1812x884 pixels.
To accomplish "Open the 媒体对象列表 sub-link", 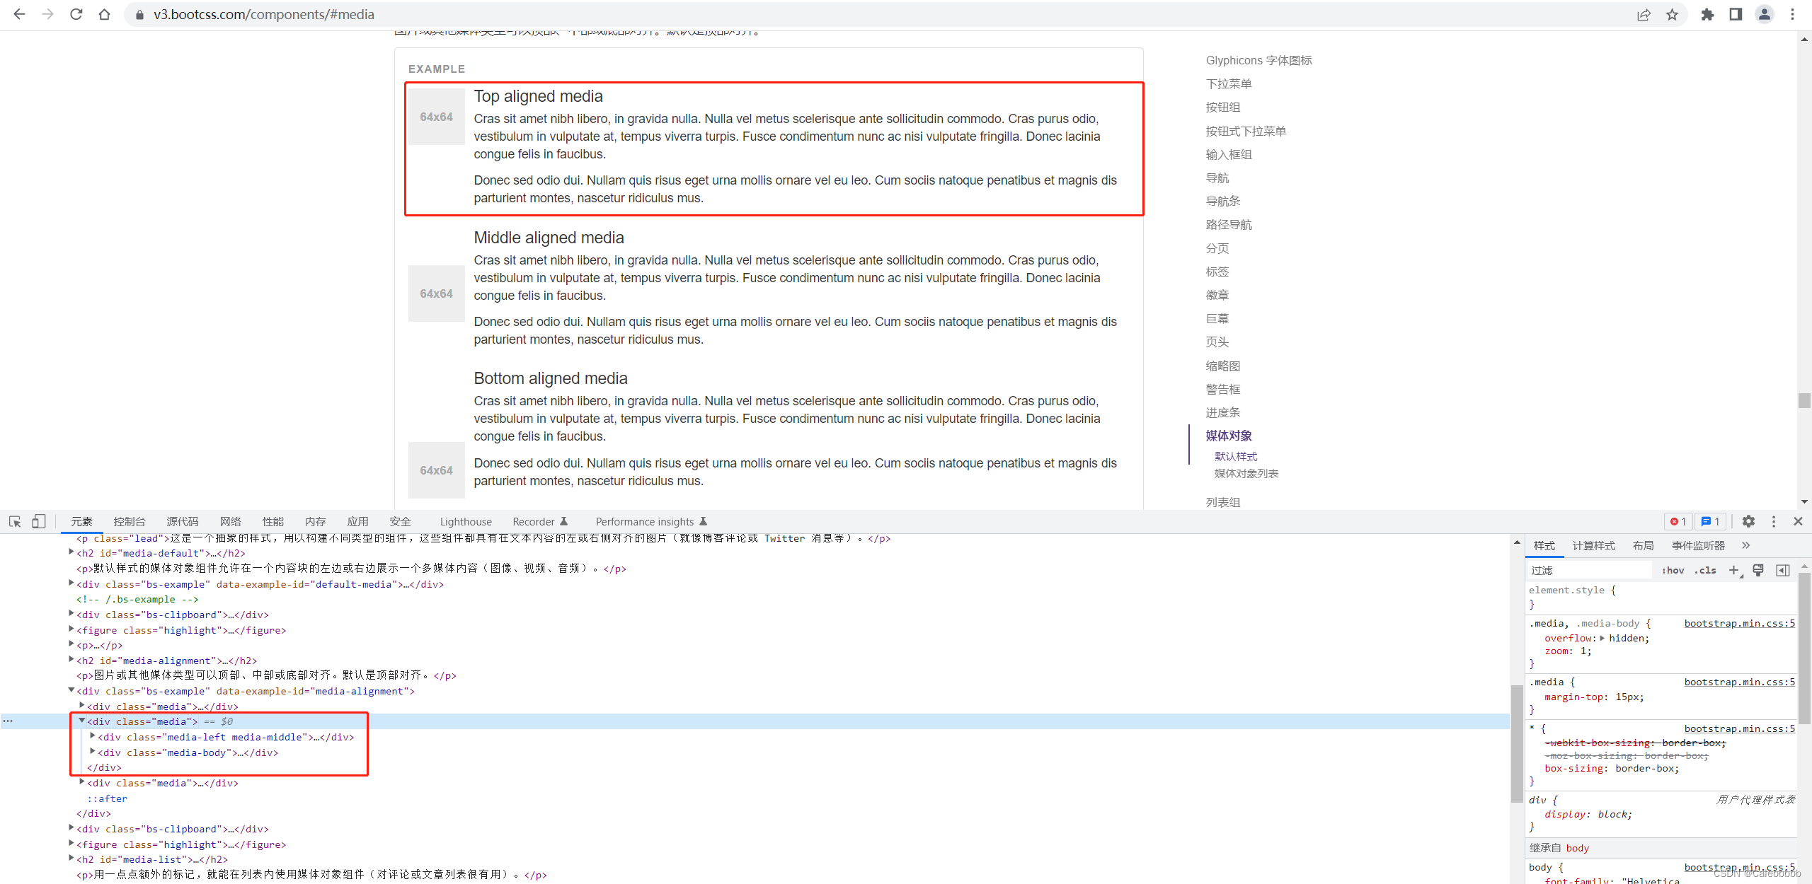I will pos(1246,473).
